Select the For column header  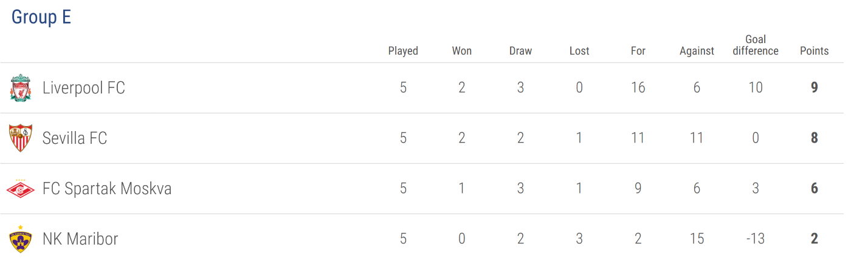pyautogui.click(x=638, y=51)
